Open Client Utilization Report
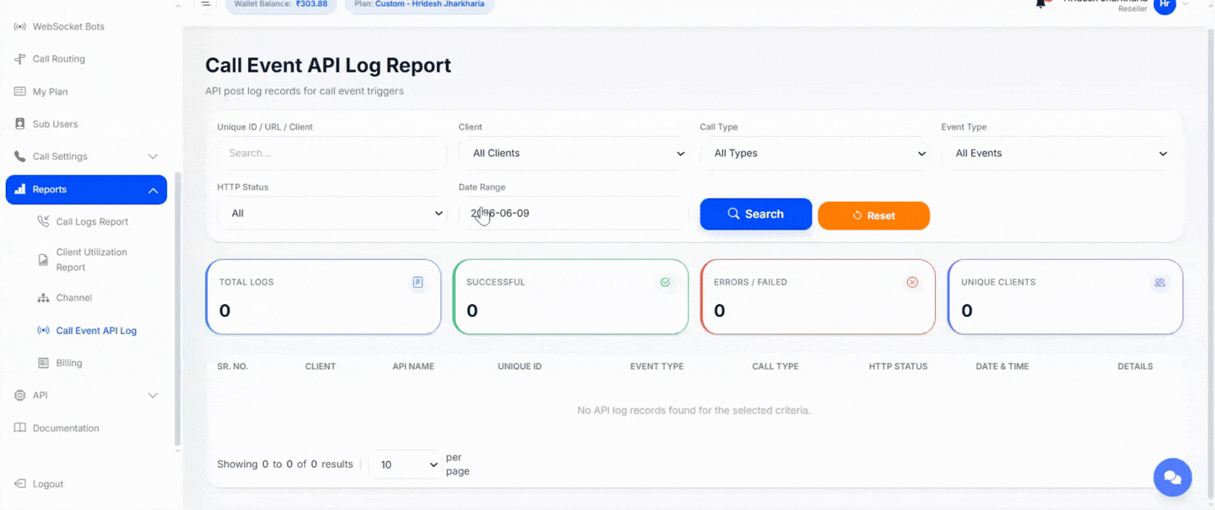This screenshot has width=1215, height=510. click(92, 260)
